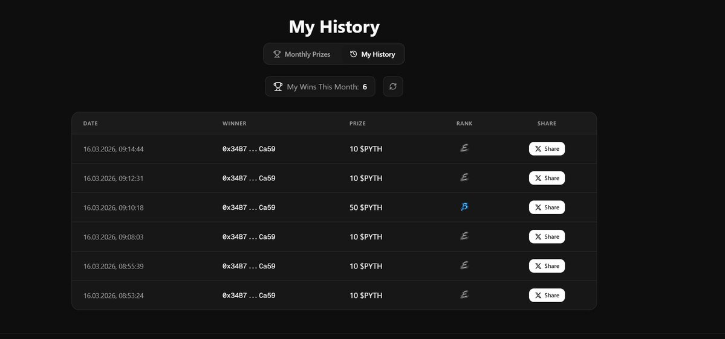Click trophy icon in Monthly Prizes tab
Image resolution: width=725 pixels, height=339 pixels.
pyautogui.click(x=277, y=54)
